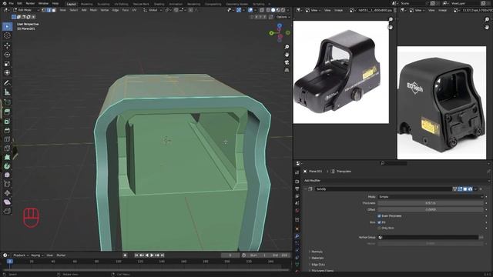Switch to the Layout workspace tab
This screenshot has height=277, width=493.
pyautogui.click(x=72, y=4)
